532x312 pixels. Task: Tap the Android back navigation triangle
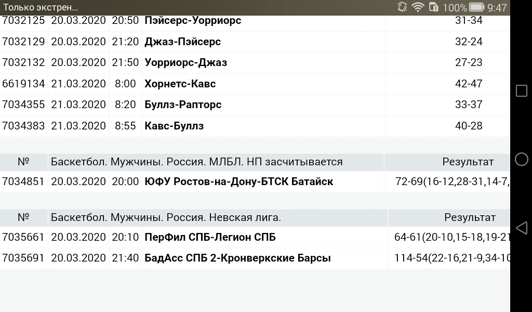[522, 228]
